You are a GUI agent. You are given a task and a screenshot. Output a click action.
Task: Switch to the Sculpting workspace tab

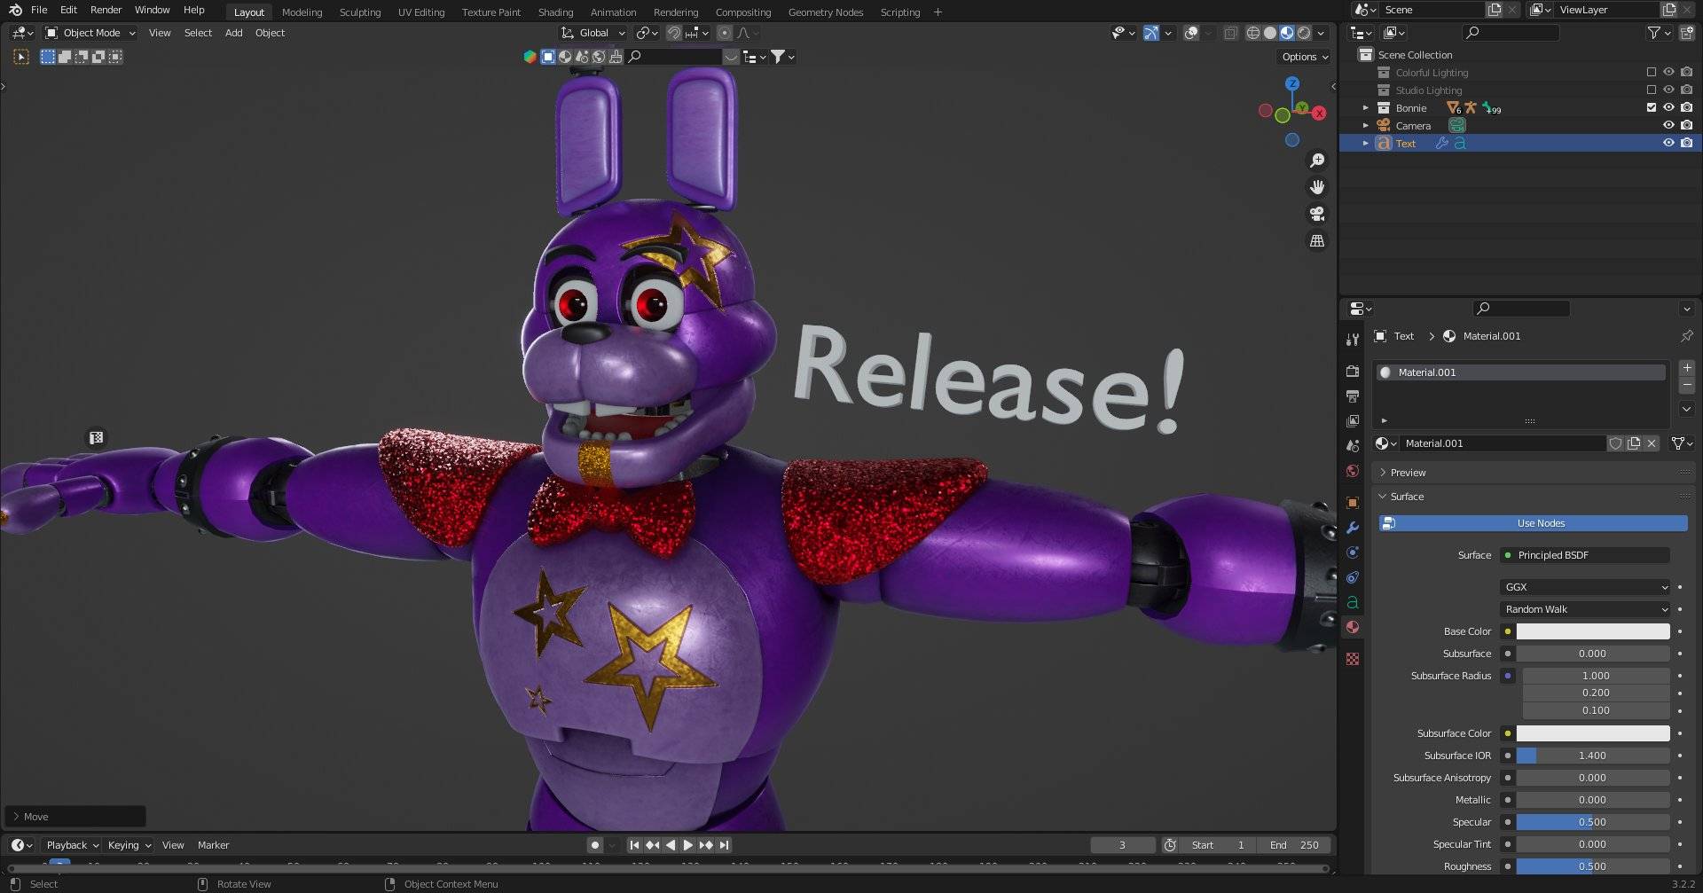(360, 12)
